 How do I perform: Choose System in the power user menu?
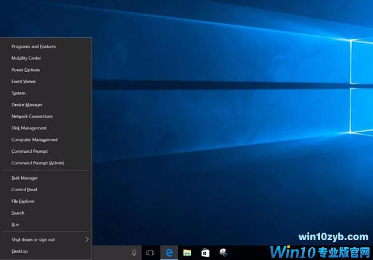(x=19, y=93)
